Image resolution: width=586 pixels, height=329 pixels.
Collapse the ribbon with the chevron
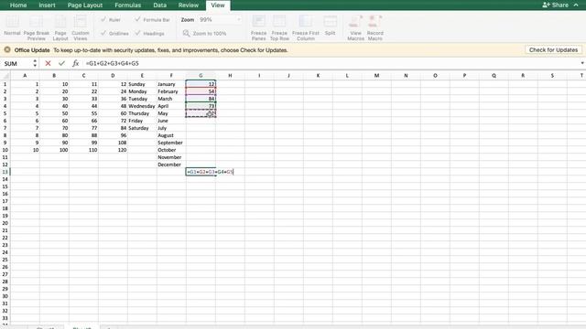[x=576, y=5]
